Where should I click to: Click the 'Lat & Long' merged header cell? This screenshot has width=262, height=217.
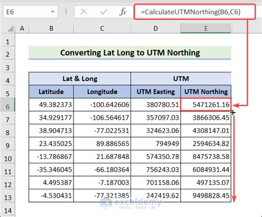[x=80, y=78]
